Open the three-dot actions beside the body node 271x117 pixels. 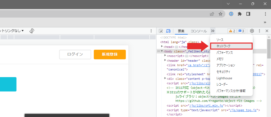[159, 51]
